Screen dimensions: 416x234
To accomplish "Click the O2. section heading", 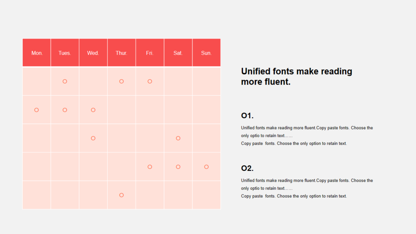I will tap(247, 168).
